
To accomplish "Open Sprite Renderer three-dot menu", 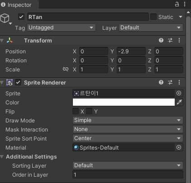I will coord(179,82).
